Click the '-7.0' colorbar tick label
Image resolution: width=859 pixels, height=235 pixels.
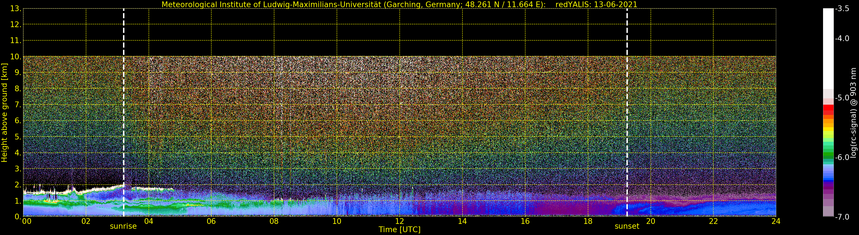(842, 217)
